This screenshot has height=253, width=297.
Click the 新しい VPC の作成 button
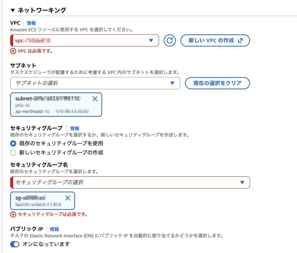[215, 41]
